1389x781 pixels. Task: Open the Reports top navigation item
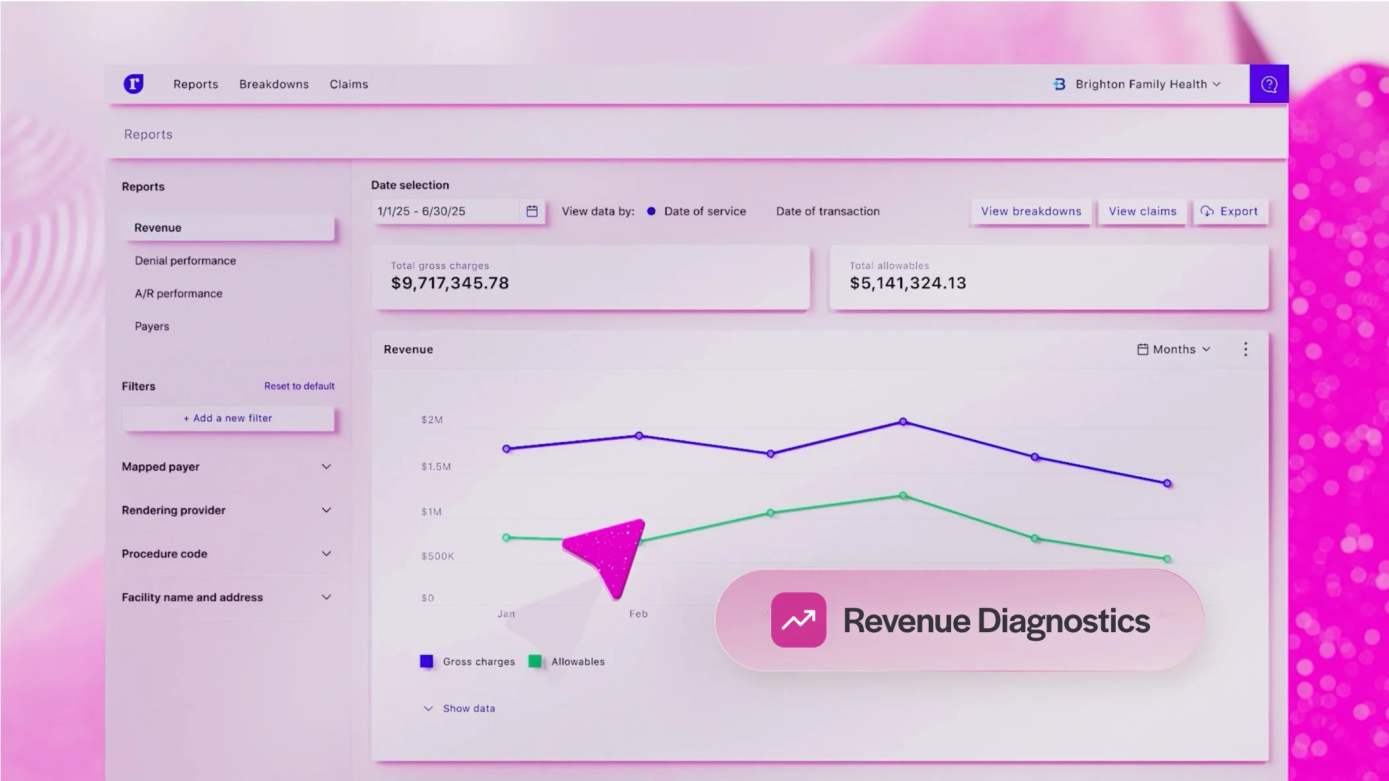[x=196, y=84]
